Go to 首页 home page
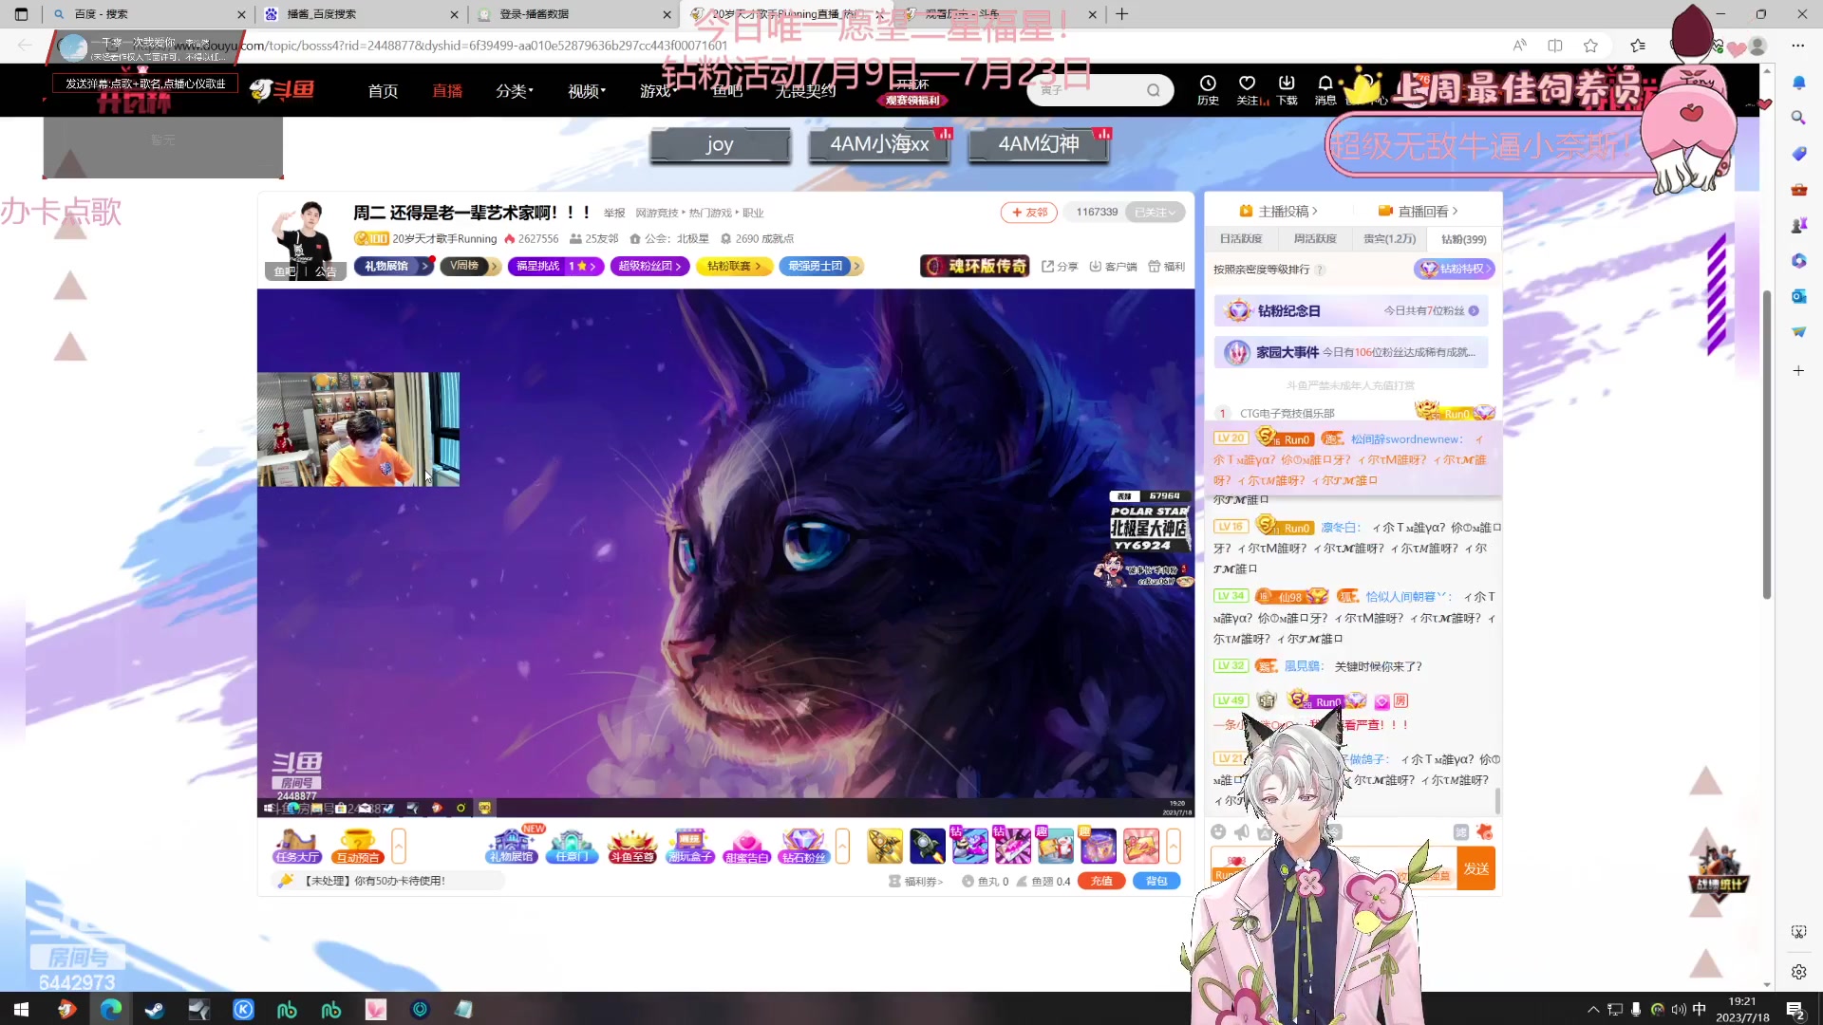Screen dimensions: 1823x1025 (383, 91)
